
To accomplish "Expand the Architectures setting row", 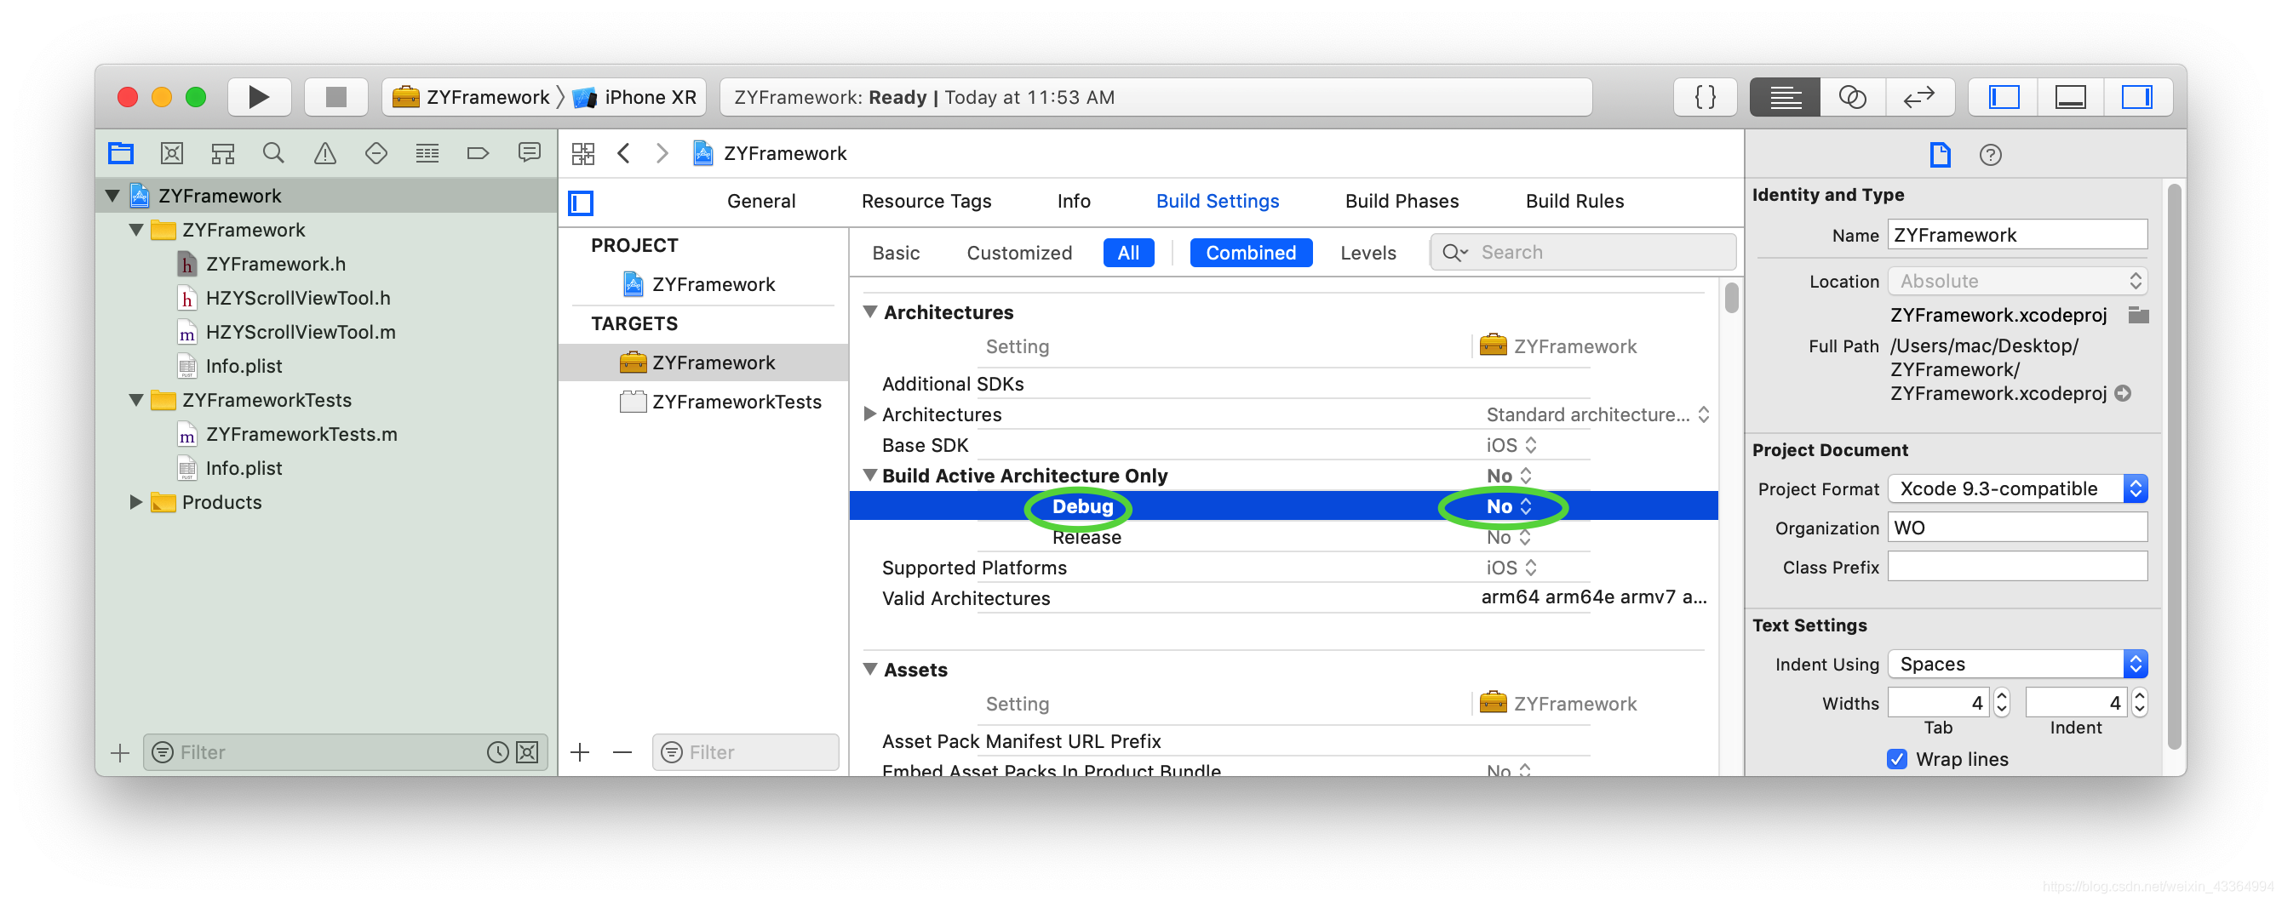I will coord(870,414).
